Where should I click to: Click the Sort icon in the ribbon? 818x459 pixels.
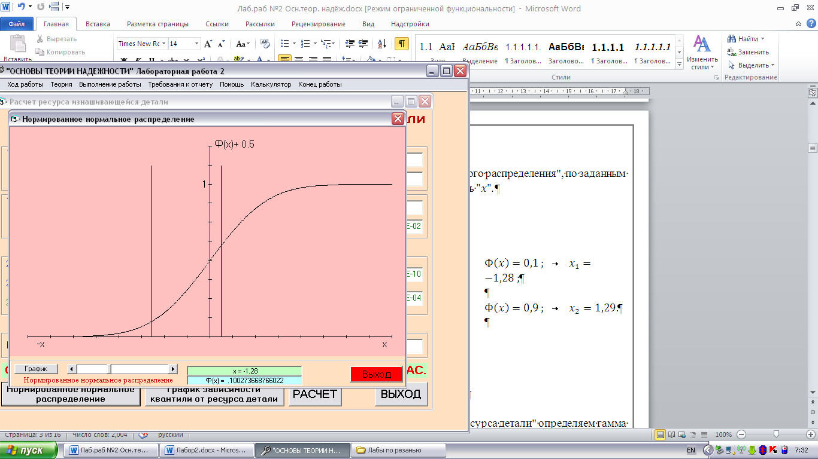tap(383, 44)
